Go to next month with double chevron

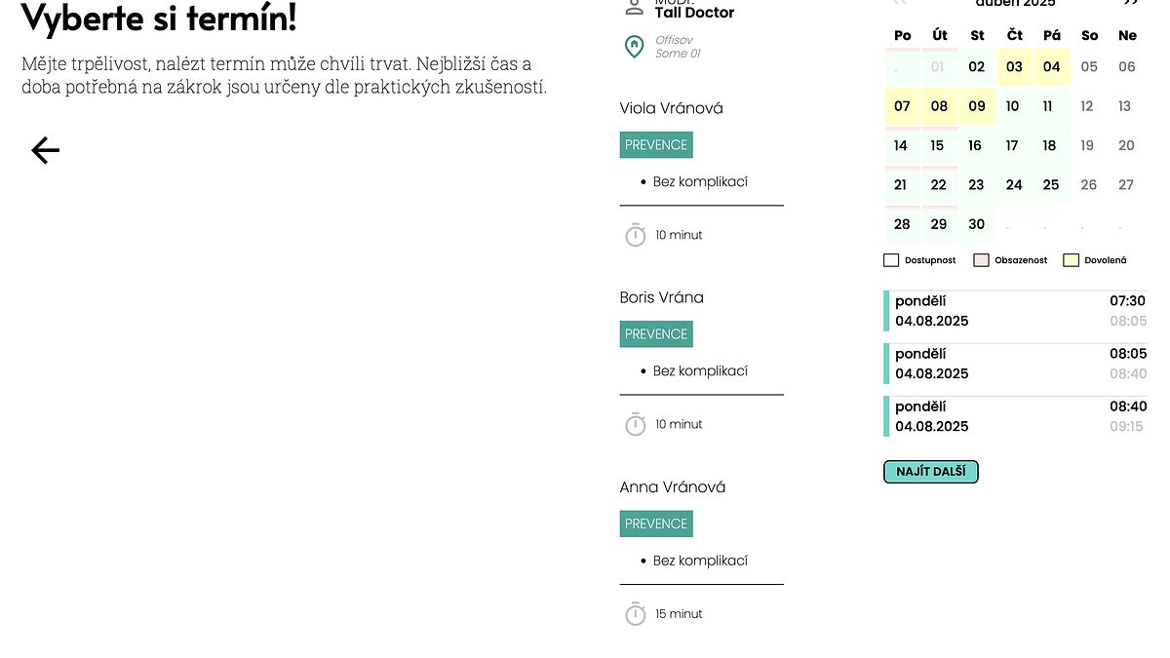[x=1131, y=3]
